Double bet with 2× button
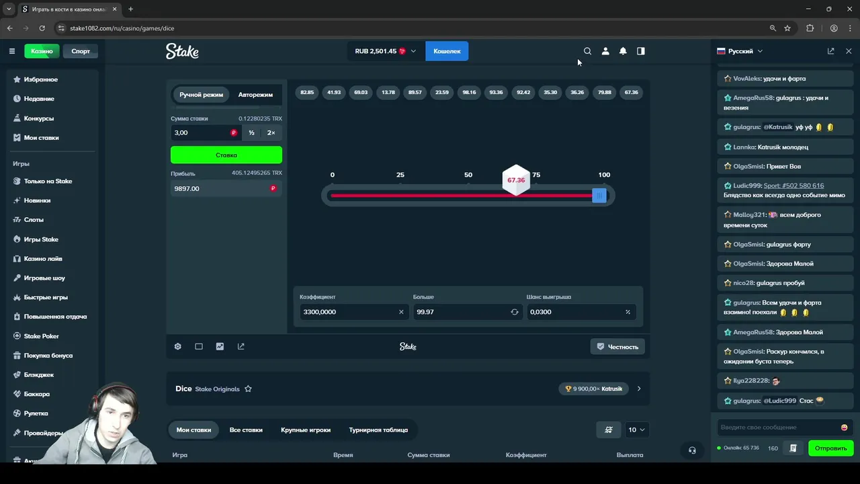The height and width of the screenshot is (484, 860). click(271, 133)
